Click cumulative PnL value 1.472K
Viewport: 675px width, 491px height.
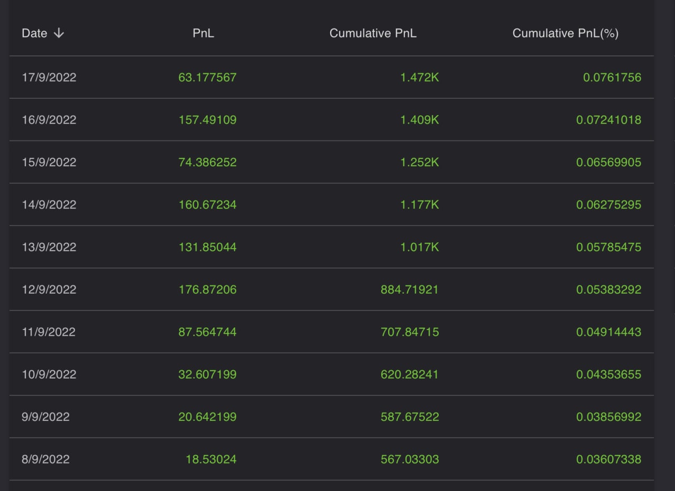click(x=419, y=78)
